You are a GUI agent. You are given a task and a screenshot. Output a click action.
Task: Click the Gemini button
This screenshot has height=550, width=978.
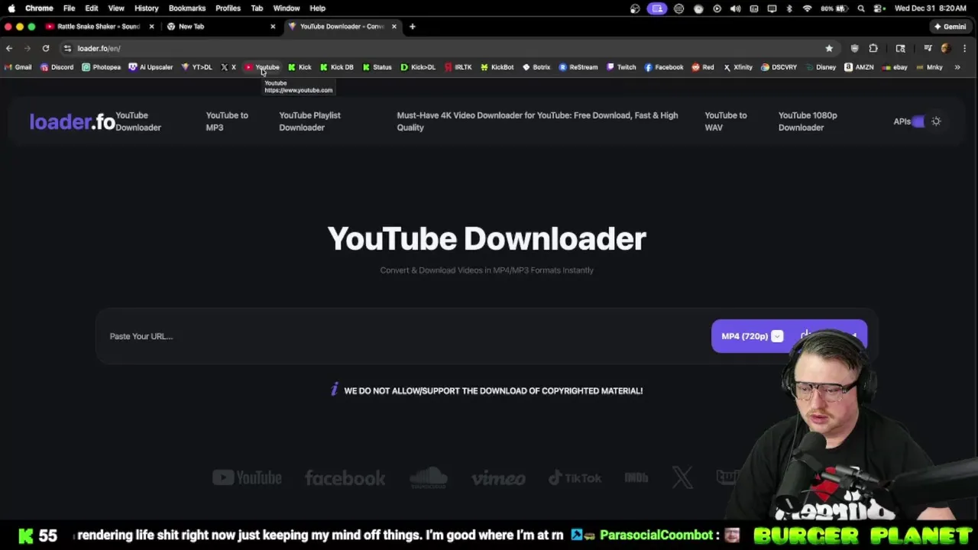(x=950, y=26)
